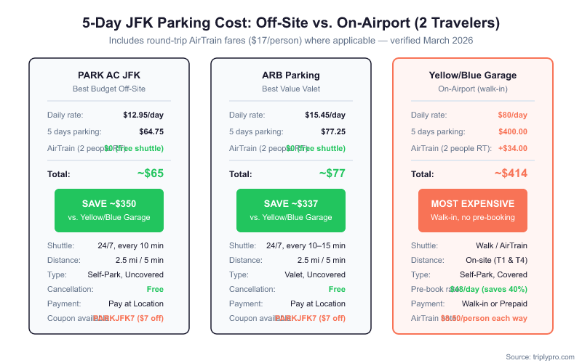Click the ~$414 total for Yellow/Blue Garage
Image resolution: width=582 pixels, height=363 pixels.
(x=510, y=174)
